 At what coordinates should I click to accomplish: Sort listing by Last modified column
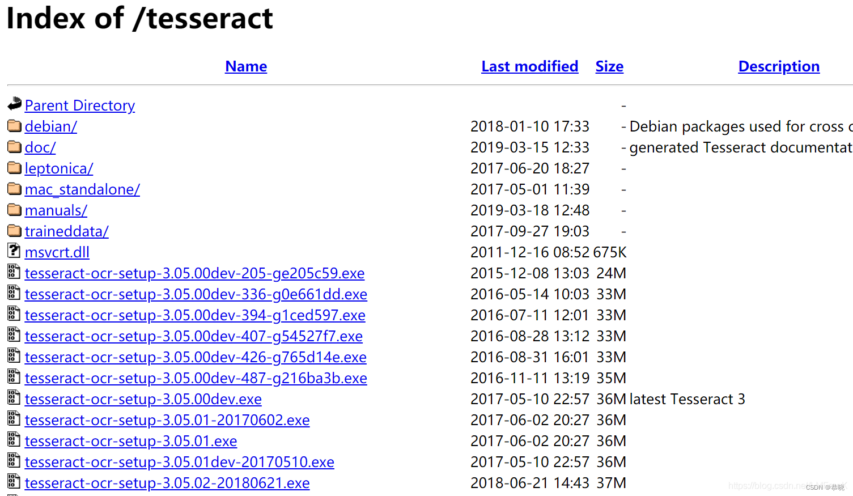point(530,66)
